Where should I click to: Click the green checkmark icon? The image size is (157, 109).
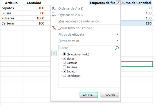point(54,53)
